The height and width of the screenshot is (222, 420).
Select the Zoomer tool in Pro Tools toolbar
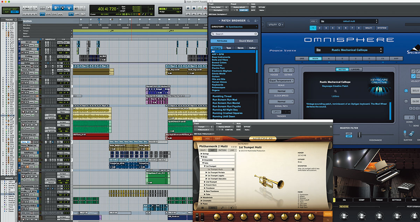click(49, 8)
